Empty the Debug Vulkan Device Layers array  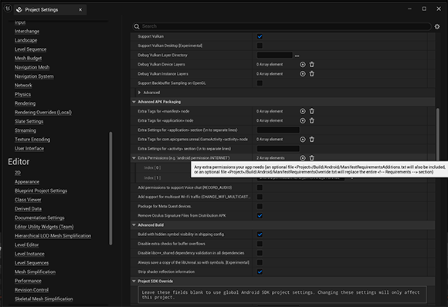(x=312, y=65)
